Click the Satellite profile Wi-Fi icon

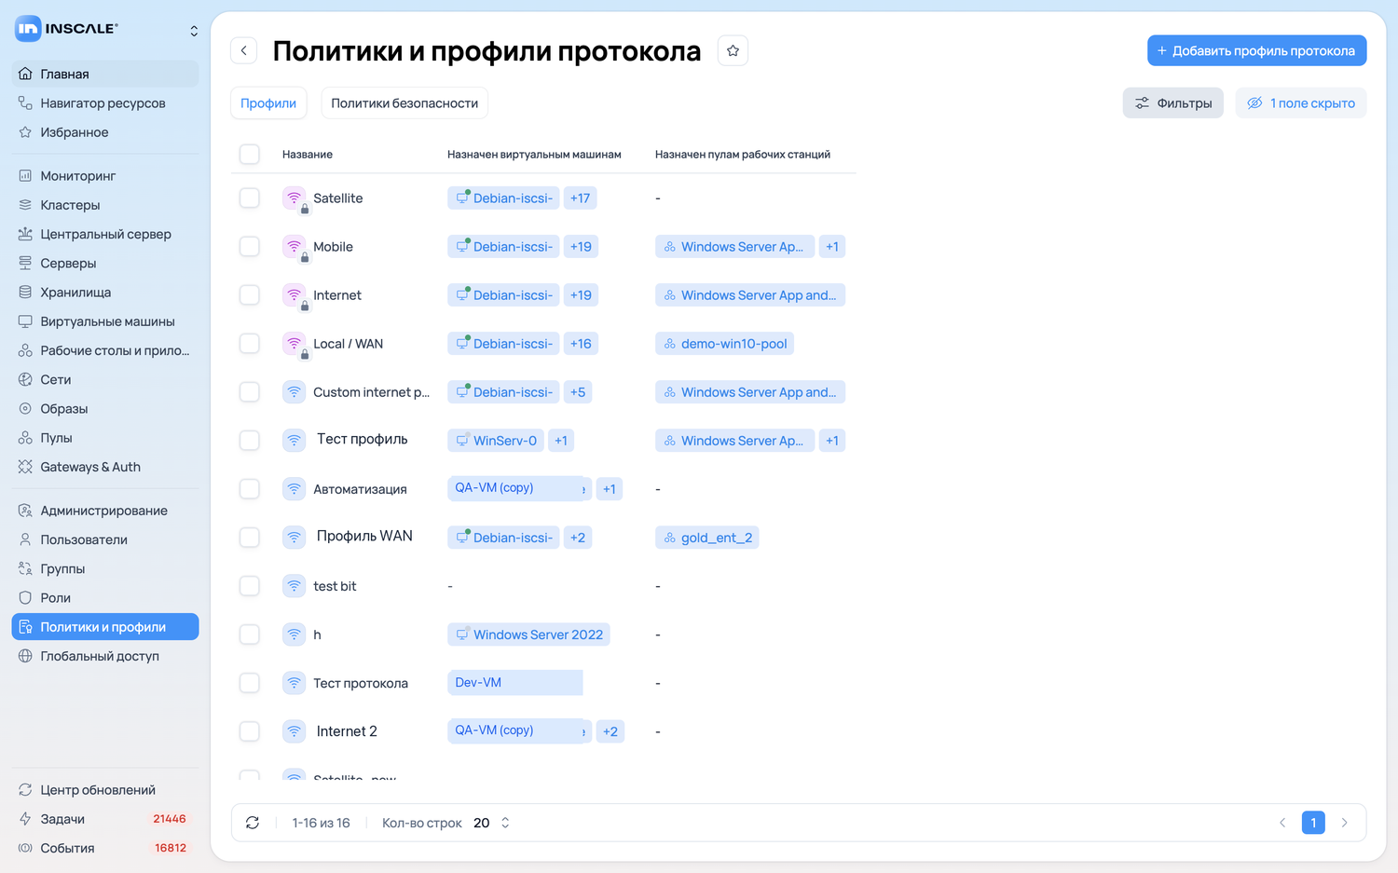click(295, 198)
